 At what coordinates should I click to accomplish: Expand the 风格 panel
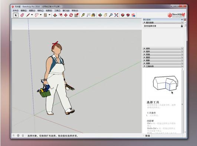coord(144,54)
